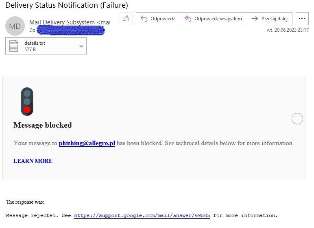Click the 20.06.2023 23:17 received timestamp
314x228 pixels.
click(x=288, y=30)
